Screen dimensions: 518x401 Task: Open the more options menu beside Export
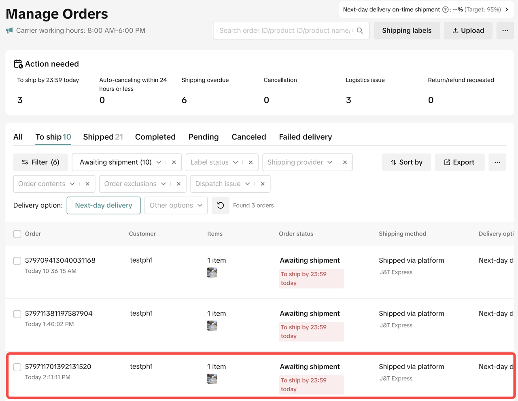point(497,162)
